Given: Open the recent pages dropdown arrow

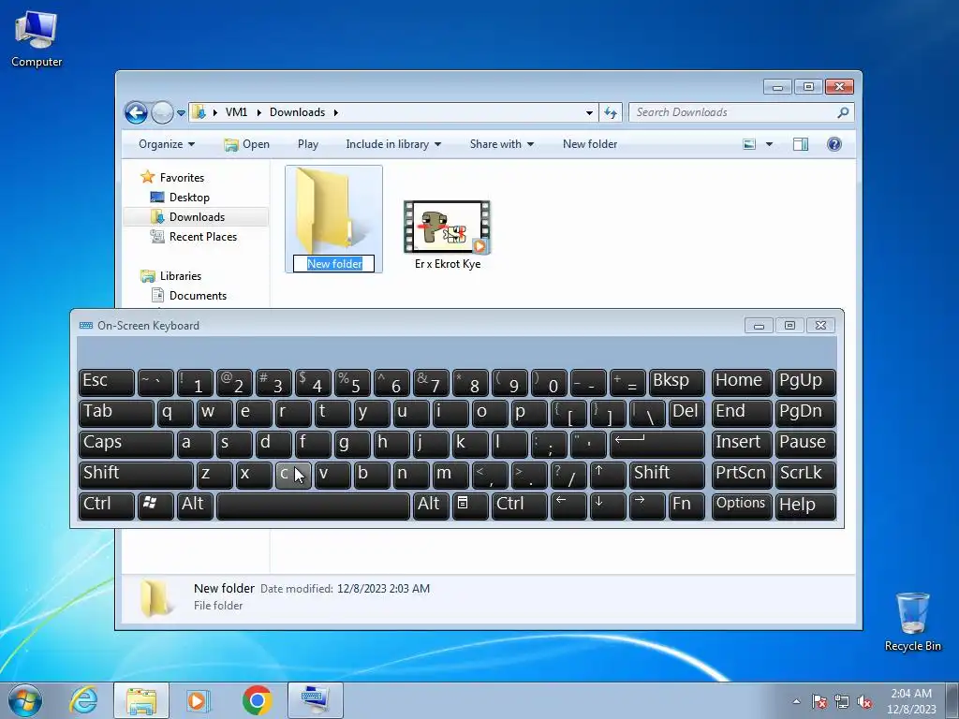Looking at the screenshot, I should [181, 113].
